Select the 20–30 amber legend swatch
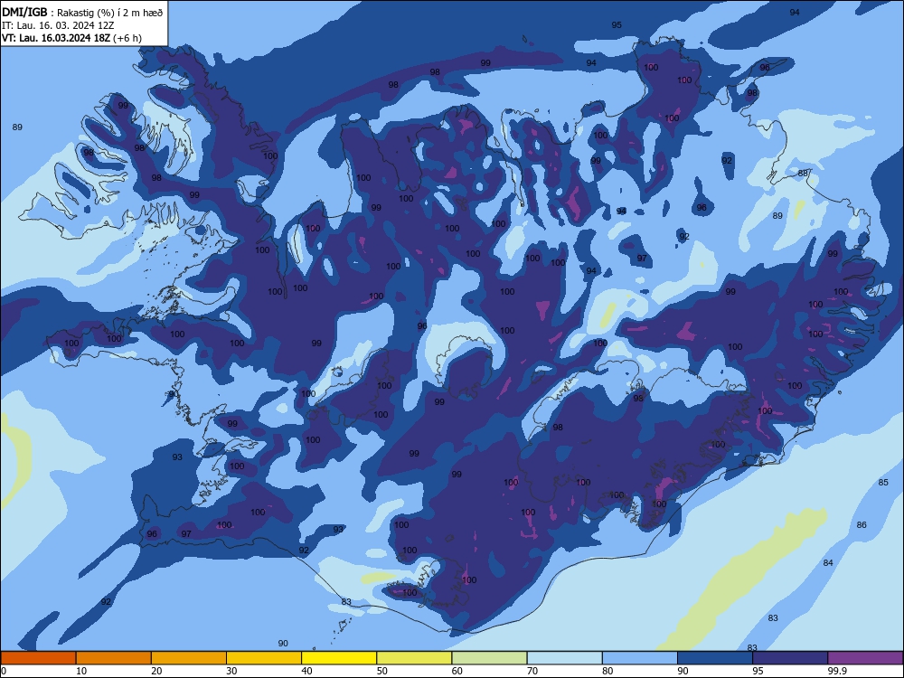 click(x=189, y=658)
